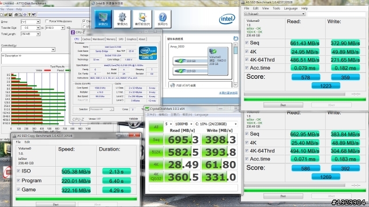369x207 pixels.
Task: Toggle the Program checkbox in Copy-Benchmark
Action: point(18,181)
